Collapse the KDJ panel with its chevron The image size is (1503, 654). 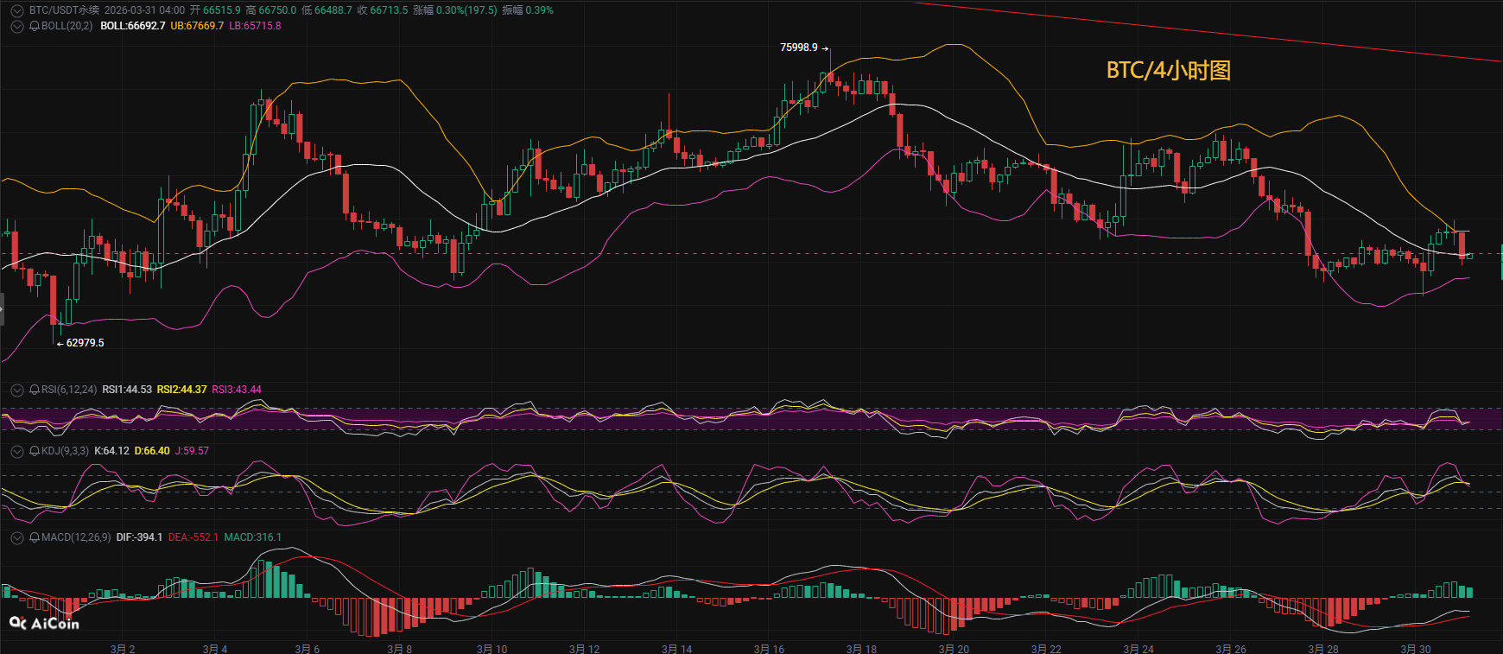click(x=16, y=451)
